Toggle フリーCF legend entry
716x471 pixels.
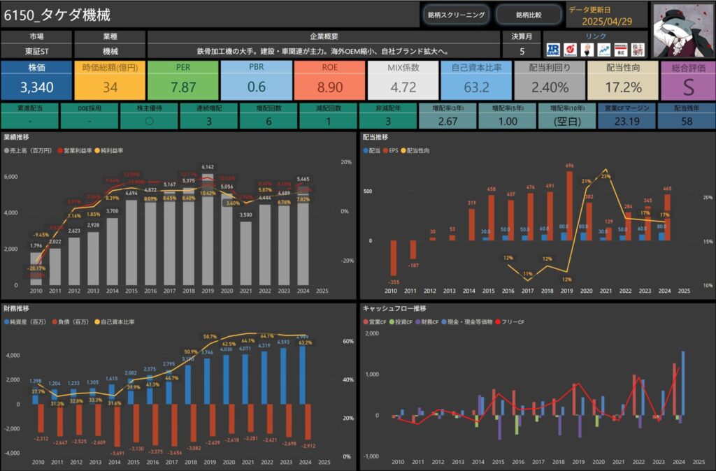[x=510, y=322]
